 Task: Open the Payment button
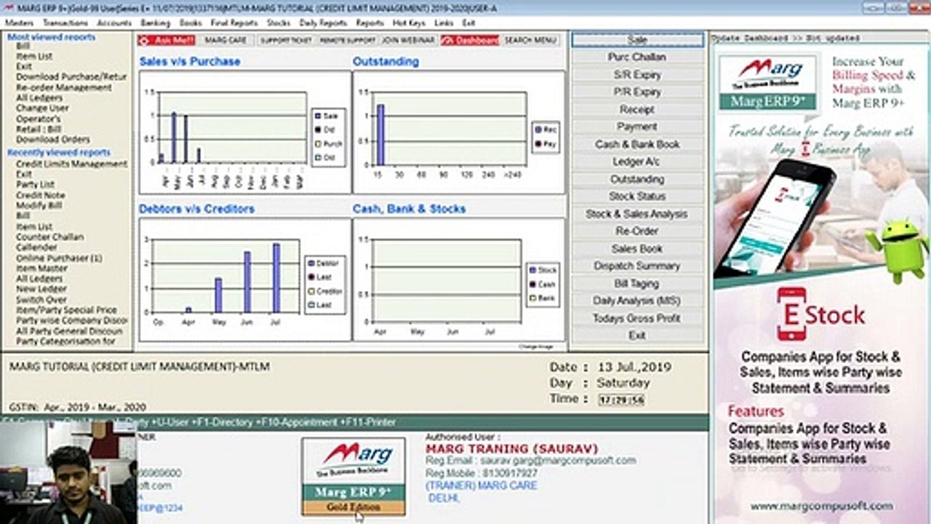point(637,127)
